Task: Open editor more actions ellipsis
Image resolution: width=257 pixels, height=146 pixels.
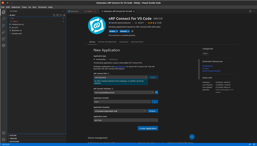Action: (254, 11)
